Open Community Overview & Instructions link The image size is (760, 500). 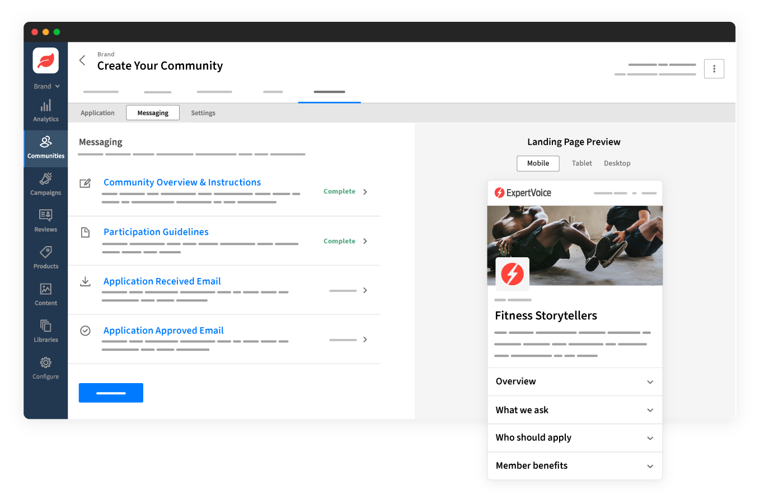pyautogui.click(x=182, y=182)
